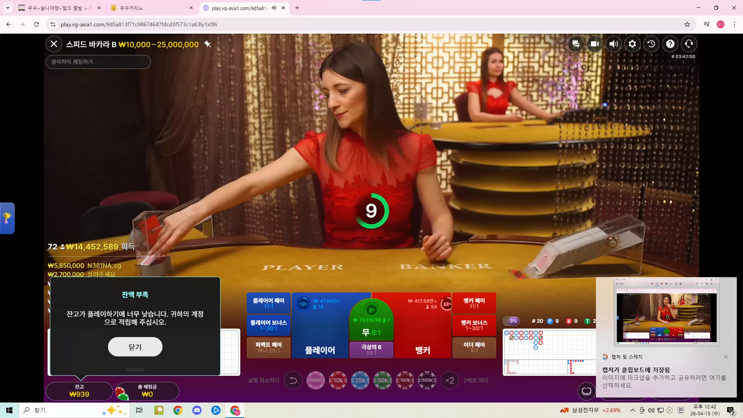Mute the playing tab audio icon

[x=274, y=8]
